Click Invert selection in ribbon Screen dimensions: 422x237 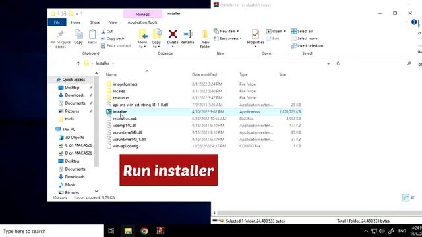click(307, 45)
